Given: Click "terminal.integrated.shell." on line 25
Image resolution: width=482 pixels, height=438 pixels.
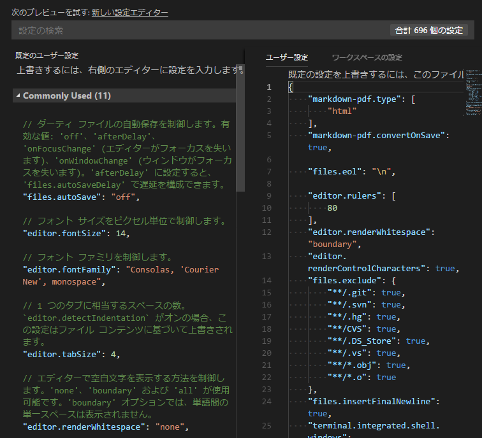Looking at the screenshot, I should tap(374, 426).
